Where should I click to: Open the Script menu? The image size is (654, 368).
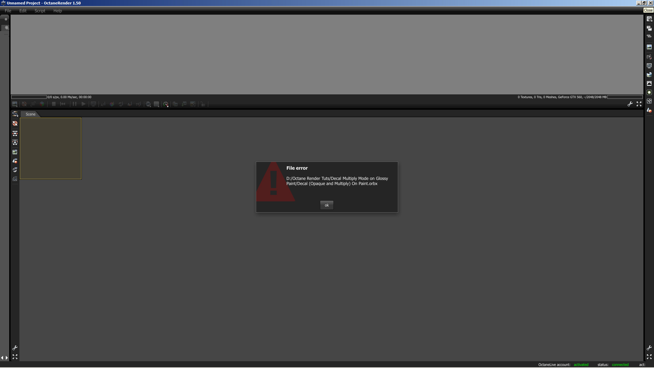[x=40, y=11]
